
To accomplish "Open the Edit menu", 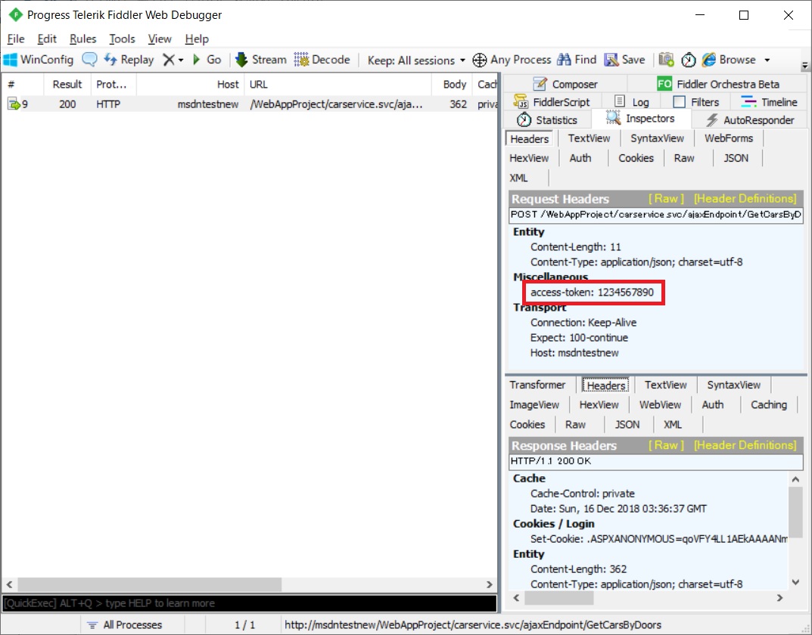I will (x=47, y=39).
